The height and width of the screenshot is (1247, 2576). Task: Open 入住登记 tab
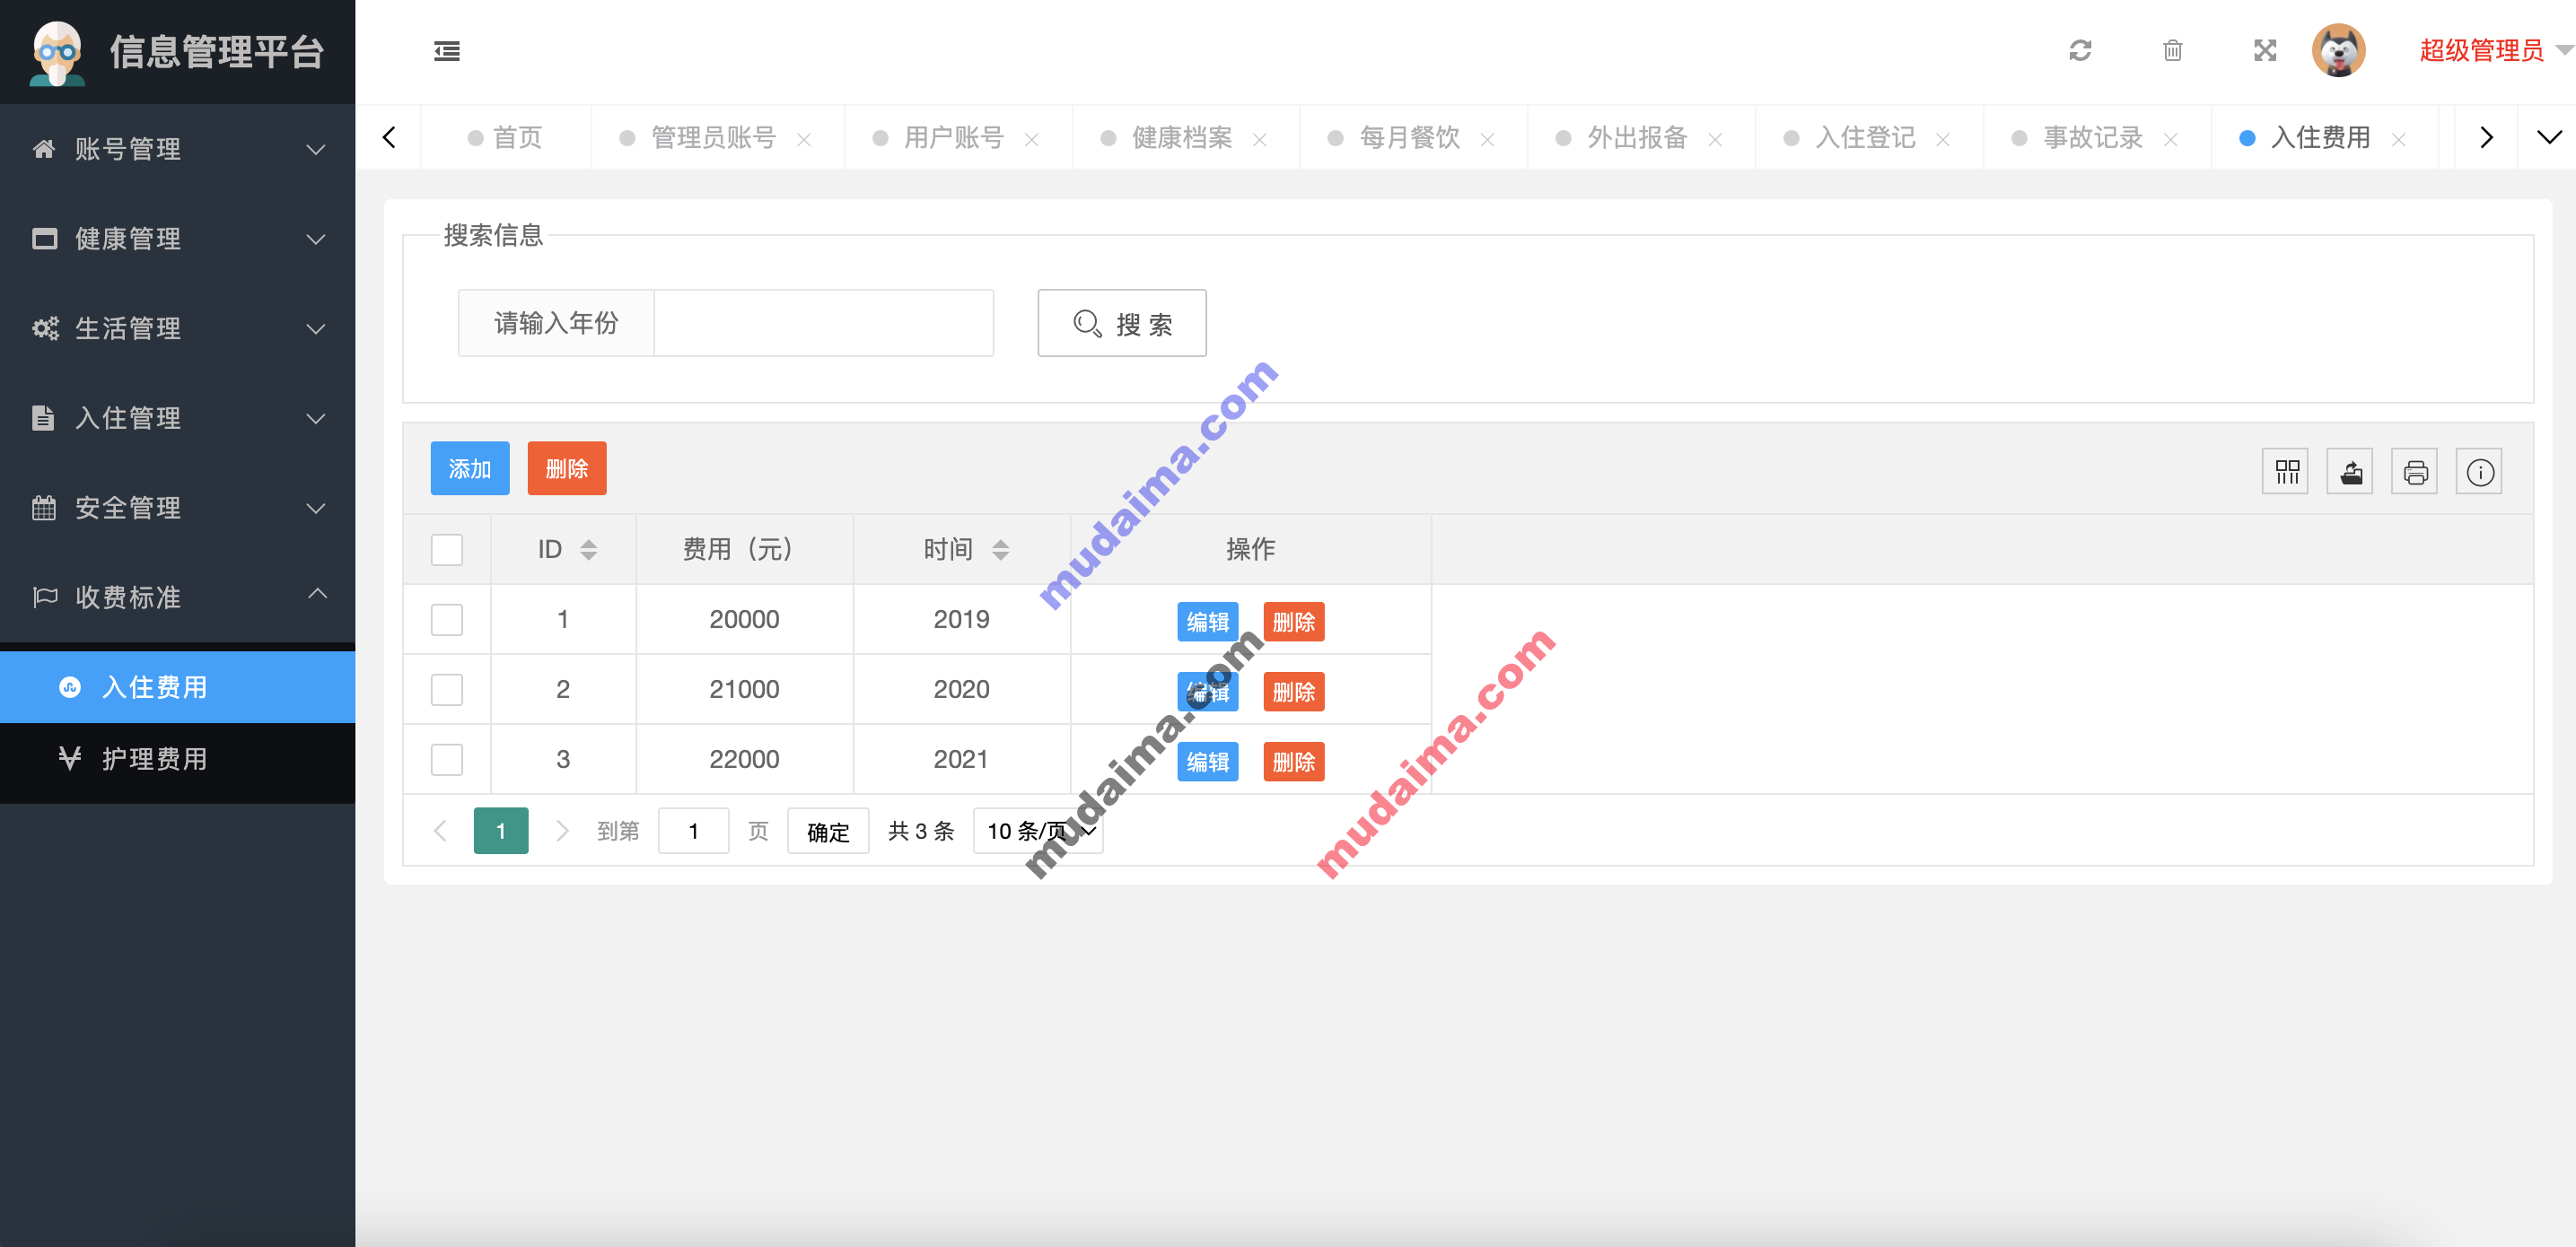pyautogui.click(x=1856, y=138)
